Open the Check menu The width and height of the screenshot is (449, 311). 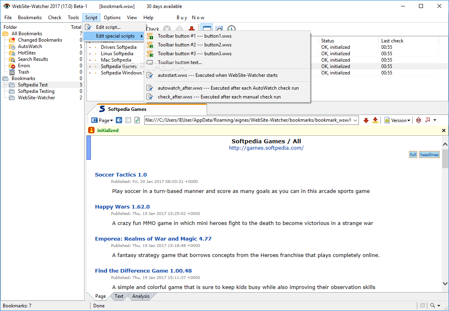click(x=54, y=18)
